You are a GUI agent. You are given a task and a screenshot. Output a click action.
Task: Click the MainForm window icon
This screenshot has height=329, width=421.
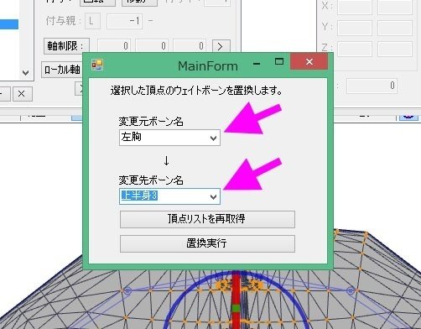coord(97,65)
